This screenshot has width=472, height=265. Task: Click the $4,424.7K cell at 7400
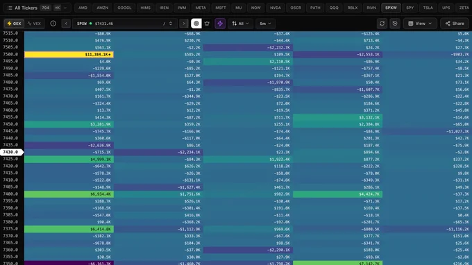click(337, 194)
